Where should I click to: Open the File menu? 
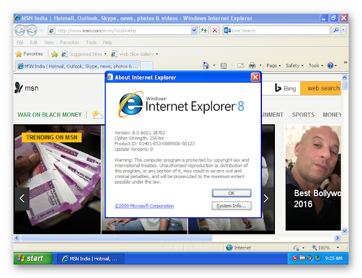point(20,42)
